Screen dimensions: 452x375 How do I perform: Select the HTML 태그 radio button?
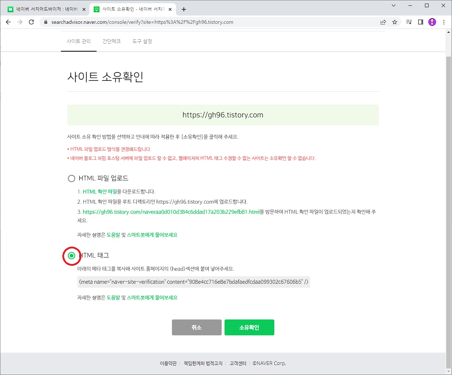pyautogui.click(x=71, y=256)
